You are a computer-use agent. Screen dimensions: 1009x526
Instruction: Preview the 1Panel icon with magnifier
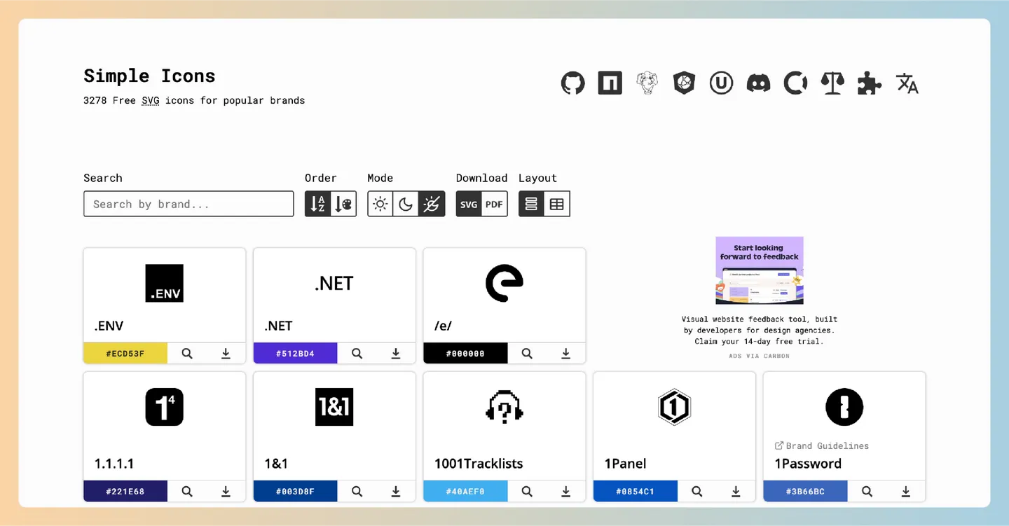[697, 492]
